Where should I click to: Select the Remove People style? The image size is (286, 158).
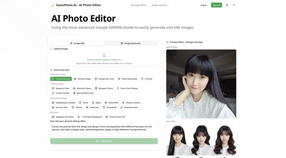tap(82, 79)
